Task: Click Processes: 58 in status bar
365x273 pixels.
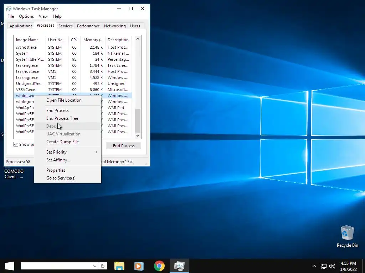Action: click(x=18, y=162)
